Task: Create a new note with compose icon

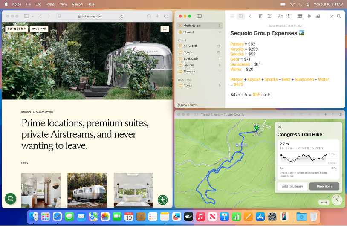Action: click(269, 16)
